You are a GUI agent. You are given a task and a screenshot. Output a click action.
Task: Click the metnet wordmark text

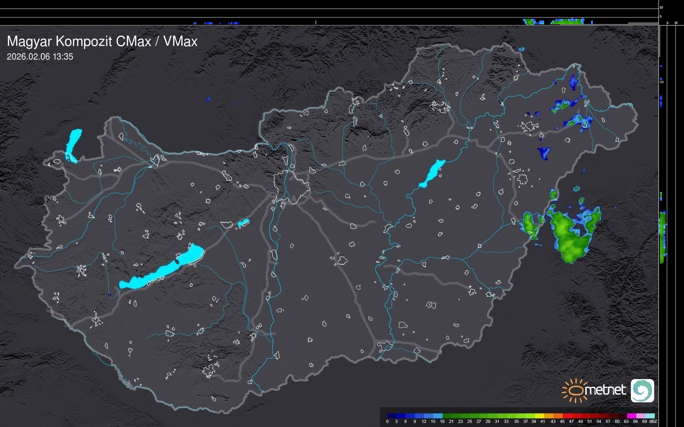click(x=605, y=390)
